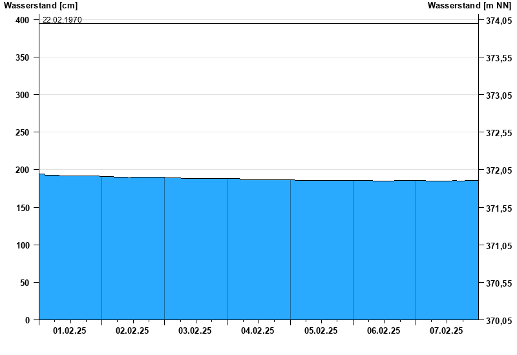The height and width of the screenshot is (355, 517).
Task: Click the 374,05 value on the right axis
Action: pos(497,21)
